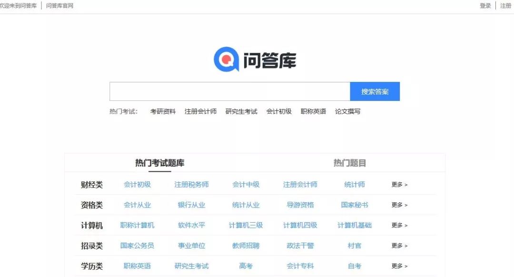The height and width of the screenshot is (277, 514).
Task: Open the 村官 link under 招录类
Action: tap(355, 245)
